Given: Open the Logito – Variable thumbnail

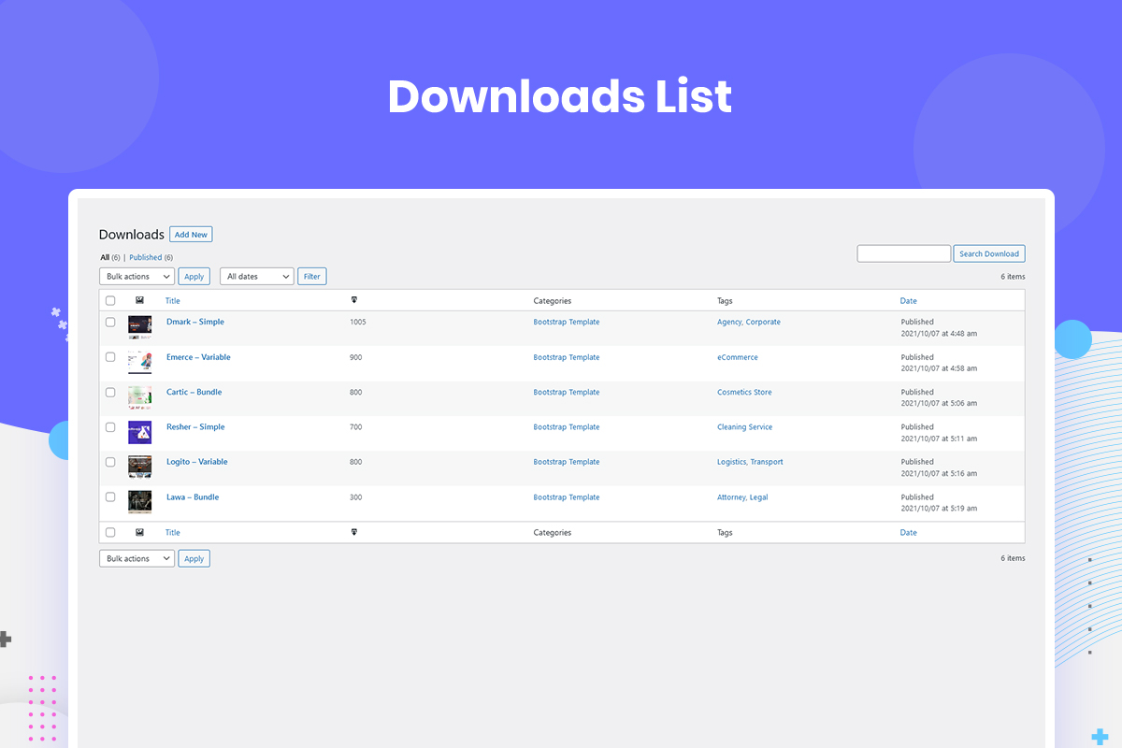Looking at the screenshot, I should pyautogui.click(x=140, y=467).
